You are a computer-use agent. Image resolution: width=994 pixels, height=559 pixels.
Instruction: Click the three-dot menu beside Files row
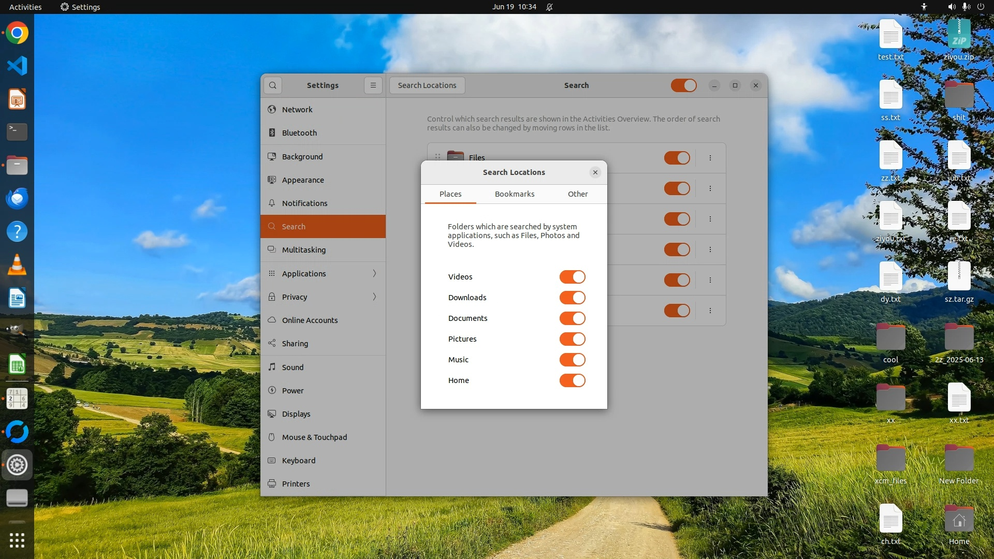pos(710,158)
